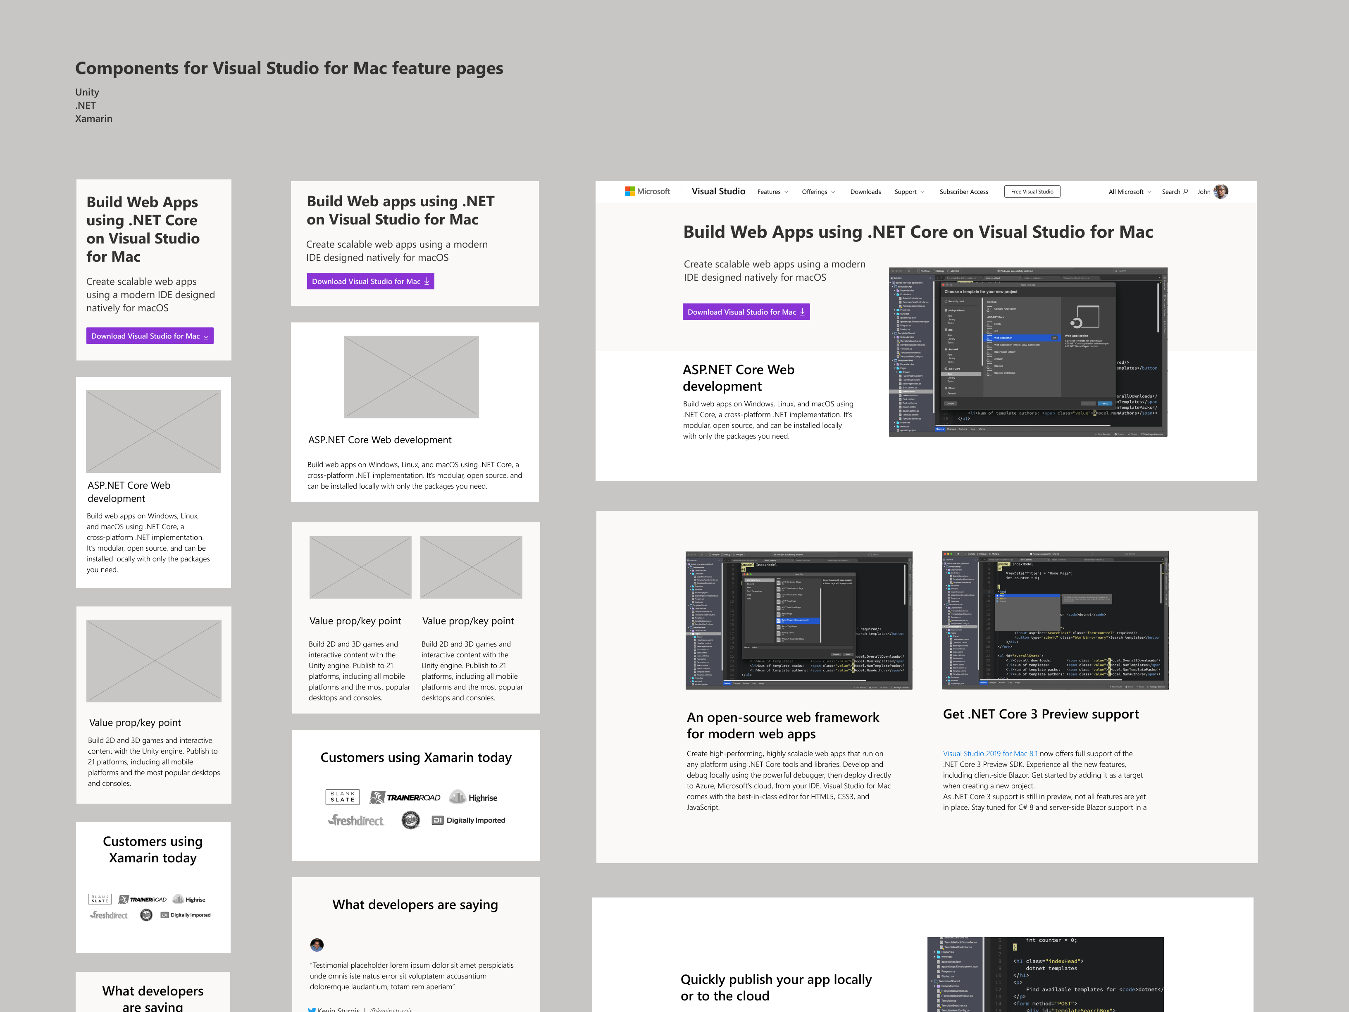Open the Visual Studio 2019 for Mac 8.1 link

pos(990,754)
